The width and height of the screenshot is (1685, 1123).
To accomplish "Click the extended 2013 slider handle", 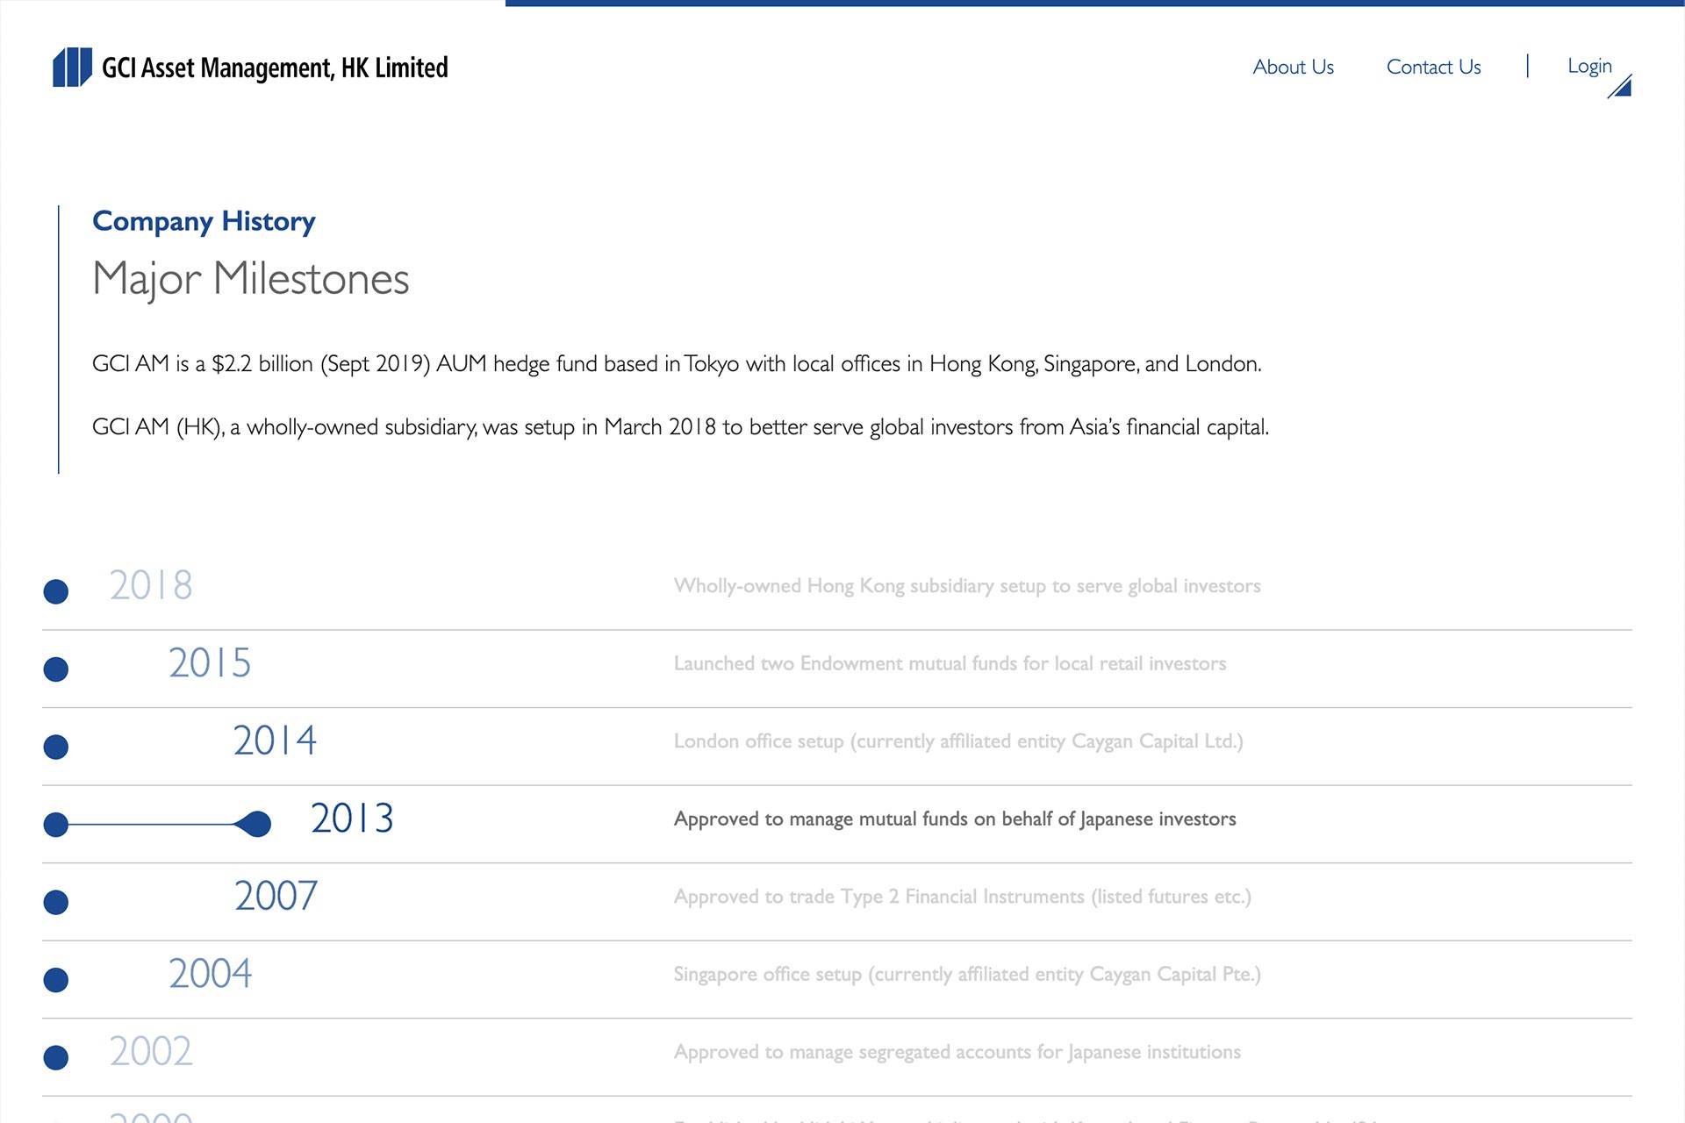I will tap(255, 824).
